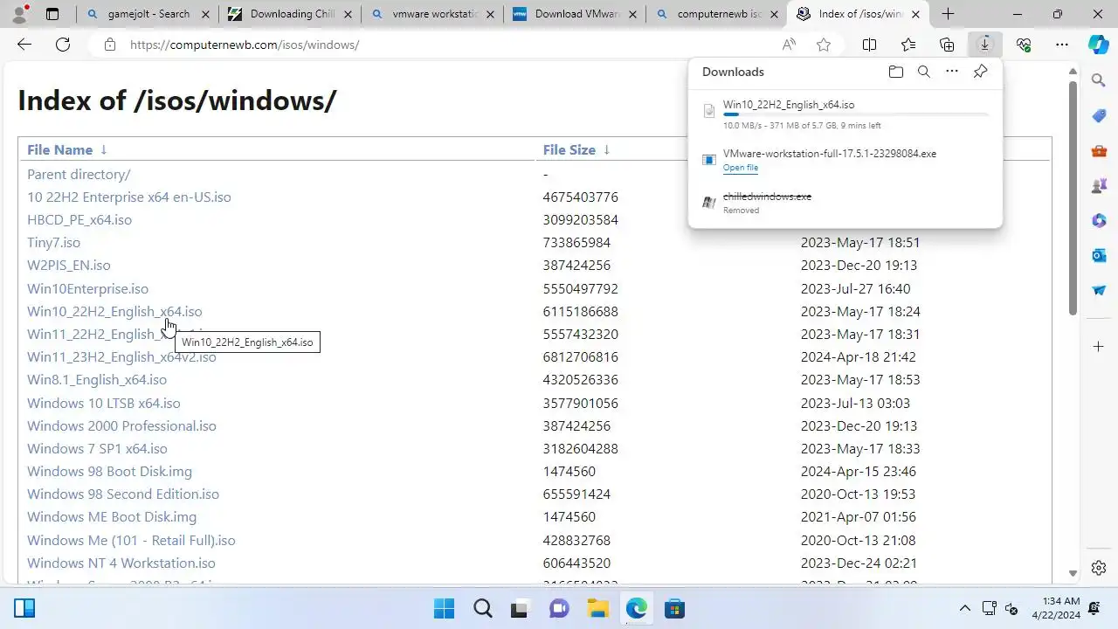
Task: Switch to gamejolt Search tab
Action: (147, 14)
